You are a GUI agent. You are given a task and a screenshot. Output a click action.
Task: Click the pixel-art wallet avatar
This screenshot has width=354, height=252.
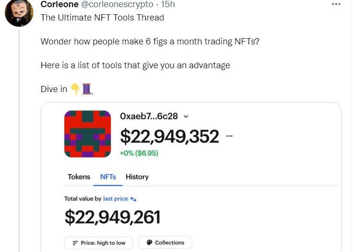pos(87,134)
